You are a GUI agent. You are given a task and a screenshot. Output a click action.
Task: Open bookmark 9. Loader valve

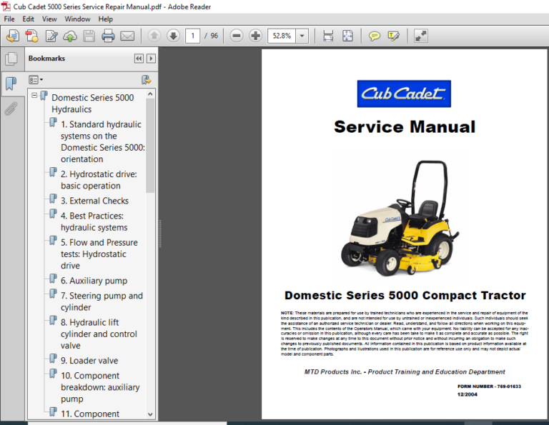(x=89, y=360)
